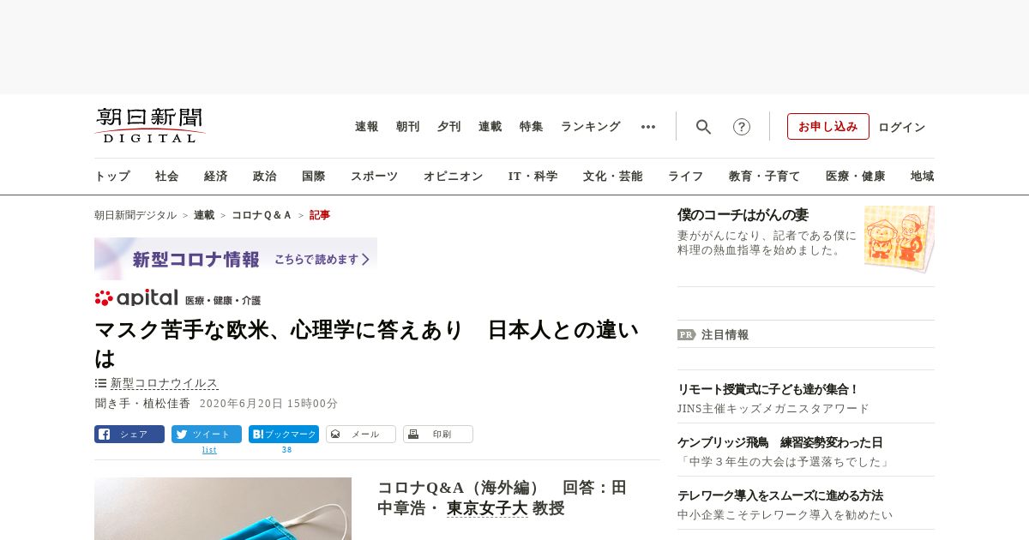Click the blue mask article photo
This screenshot has height=540, width=1029.
pos(223,508)
